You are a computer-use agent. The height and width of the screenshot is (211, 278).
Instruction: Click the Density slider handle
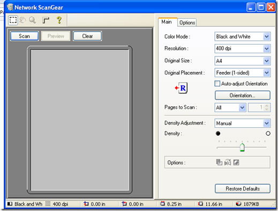[242, 148]
